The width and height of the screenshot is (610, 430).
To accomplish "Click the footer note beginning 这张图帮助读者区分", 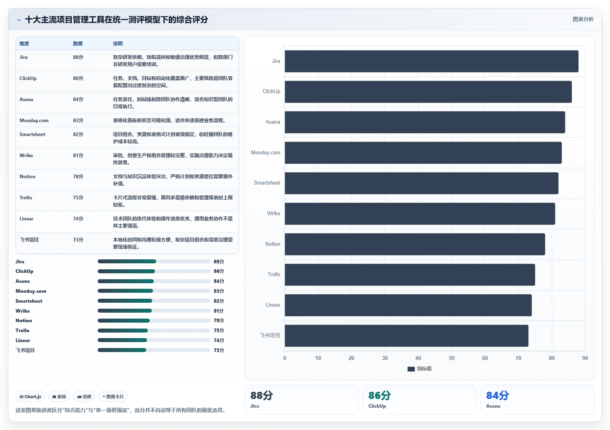I will coord(122,410).
